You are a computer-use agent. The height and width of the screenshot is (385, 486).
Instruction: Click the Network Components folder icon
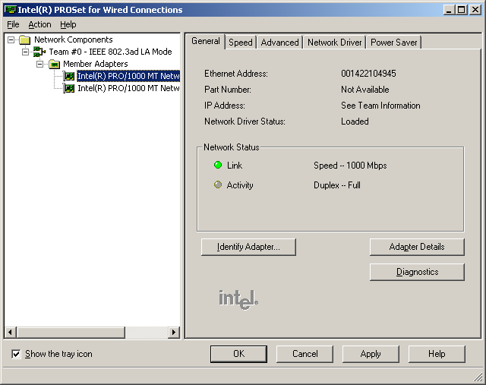(25, 39)
